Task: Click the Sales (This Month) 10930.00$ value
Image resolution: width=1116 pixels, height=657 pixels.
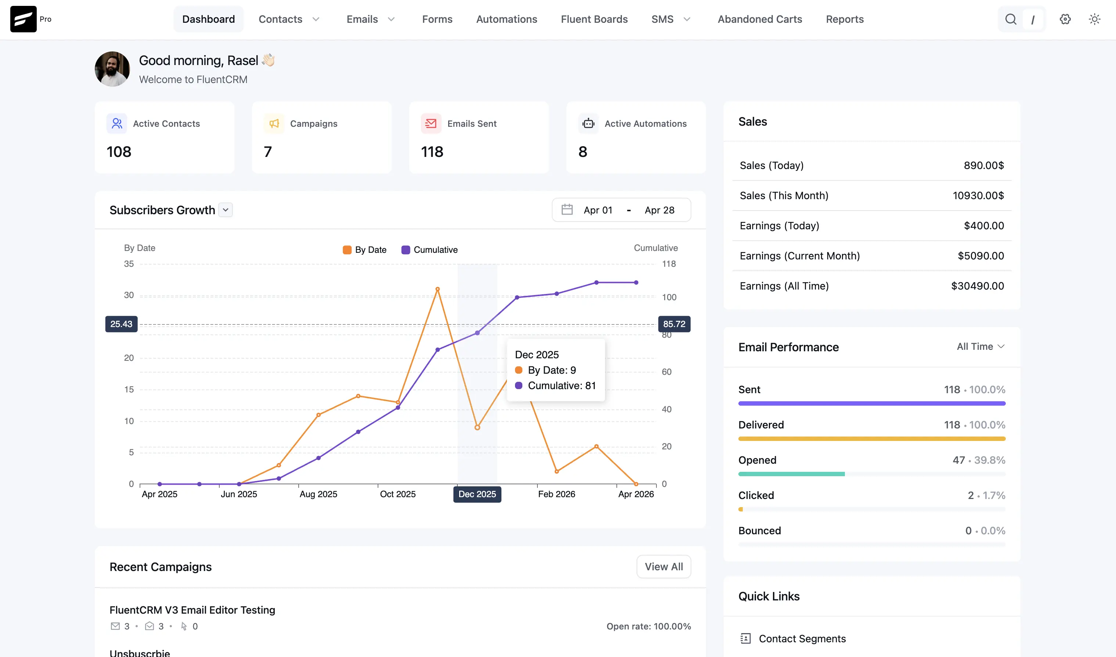Action: click(x=978, y=195)
